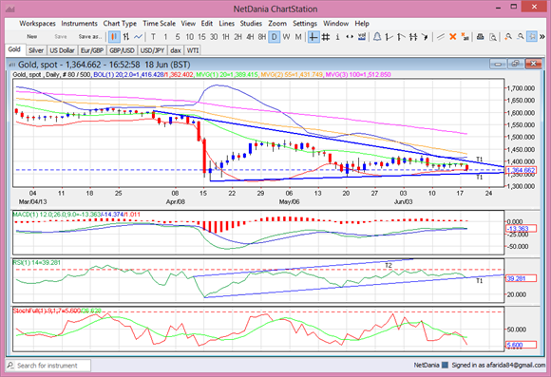
Task: Switch to the US Dollar tab
Action: click(x=62, y=50)
